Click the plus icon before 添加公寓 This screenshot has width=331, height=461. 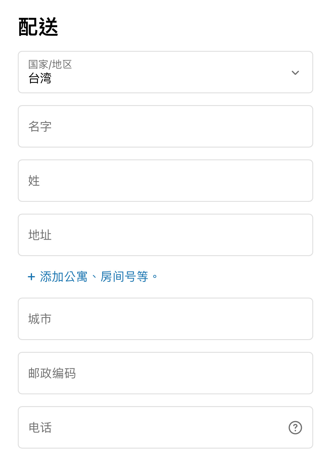(x=31, y=277)
